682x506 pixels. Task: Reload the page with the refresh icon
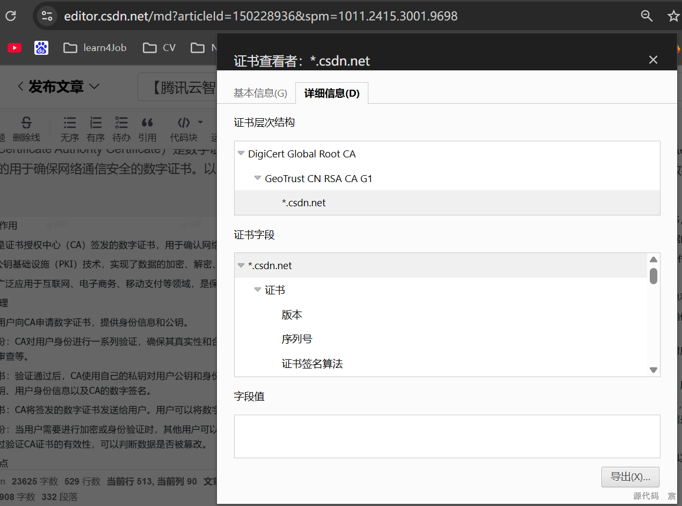point(10,16)
